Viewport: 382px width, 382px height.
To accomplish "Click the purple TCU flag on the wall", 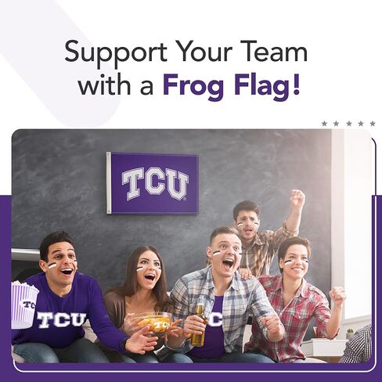I will (153, 183).
